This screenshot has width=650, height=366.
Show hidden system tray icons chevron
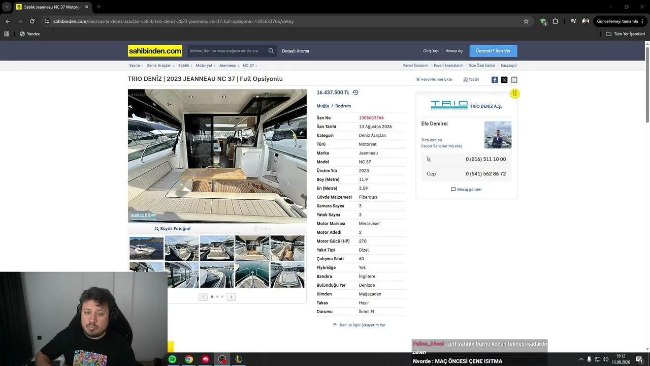click(581, 359)
